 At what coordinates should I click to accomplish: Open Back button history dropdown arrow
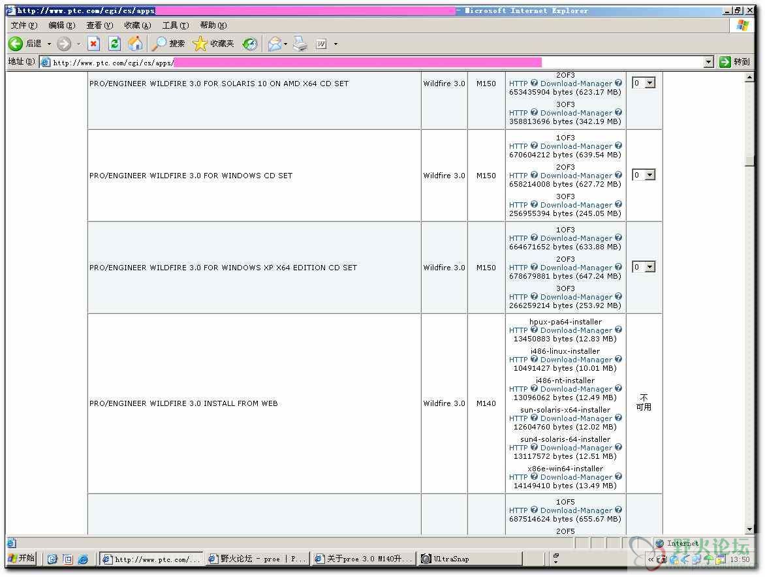coord(49,44)
